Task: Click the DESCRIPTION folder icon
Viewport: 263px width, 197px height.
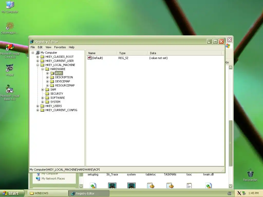Action: tap(52, 77)
